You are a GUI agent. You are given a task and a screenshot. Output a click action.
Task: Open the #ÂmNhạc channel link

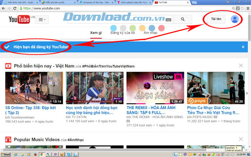[75, 140]
